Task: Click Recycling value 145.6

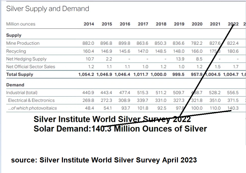Action: click(125, 51)
